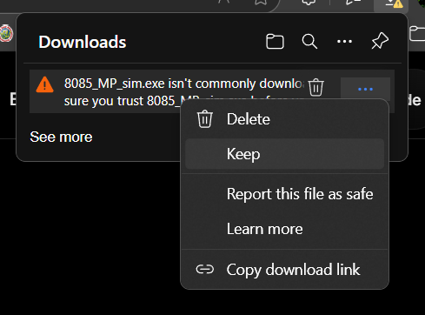Click the site favicon at the left edge
425x315 pixels.
point(6,33)
